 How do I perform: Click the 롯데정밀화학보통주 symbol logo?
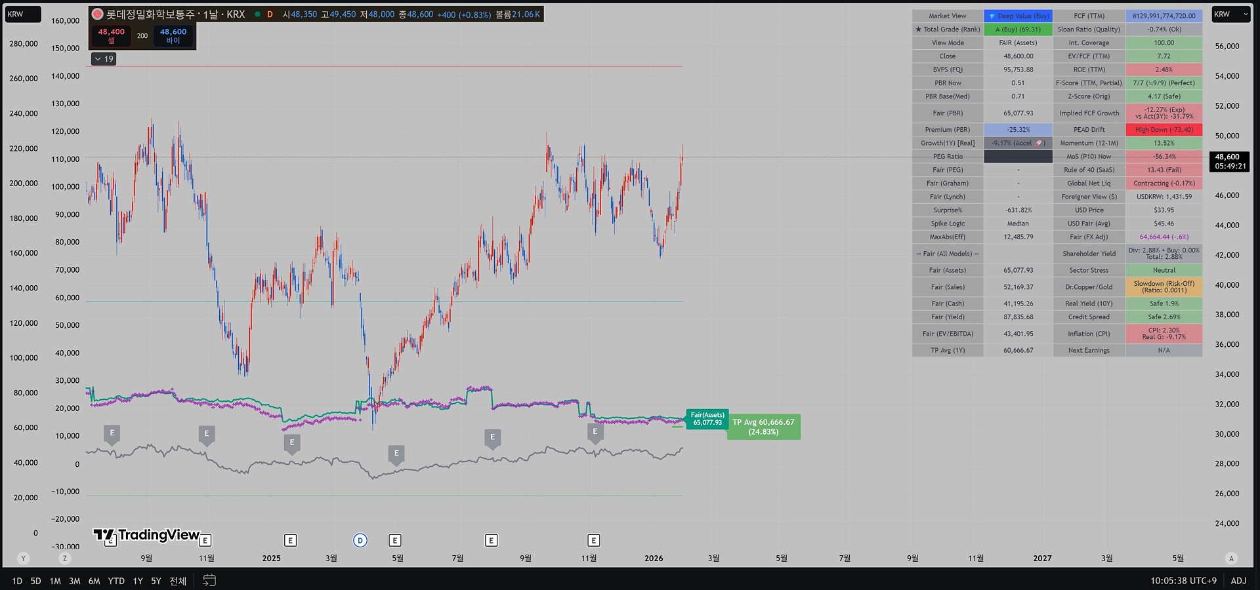[97, 14]
